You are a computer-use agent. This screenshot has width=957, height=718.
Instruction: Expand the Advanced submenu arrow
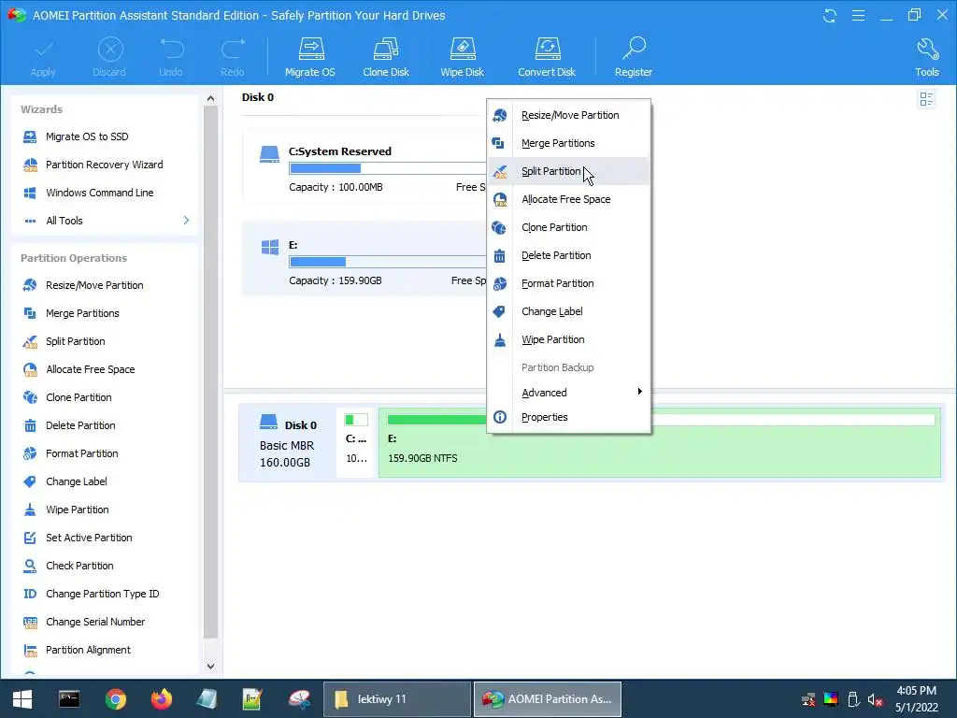click(x=639, y=392)
